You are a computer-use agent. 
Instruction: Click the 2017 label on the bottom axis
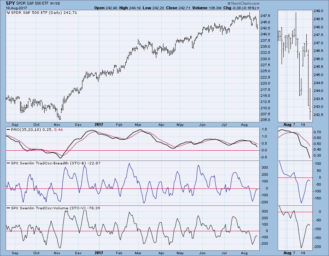coord(99,253)
